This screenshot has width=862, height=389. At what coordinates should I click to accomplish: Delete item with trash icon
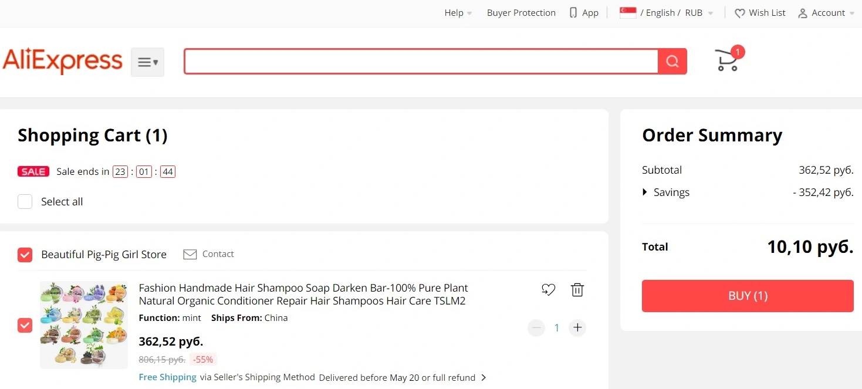(577, 289)
